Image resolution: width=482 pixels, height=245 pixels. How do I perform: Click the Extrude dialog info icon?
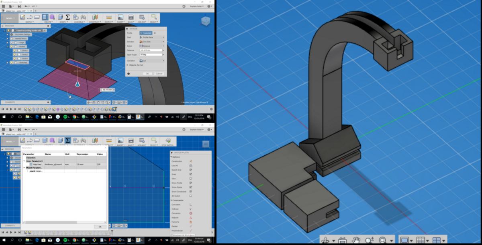pos(129,74)
